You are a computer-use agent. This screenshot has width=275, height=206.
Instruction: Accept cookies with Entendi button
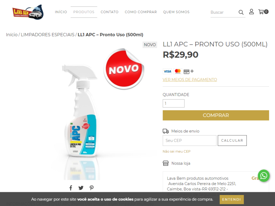pyautogui.click(x=231, y=199)
